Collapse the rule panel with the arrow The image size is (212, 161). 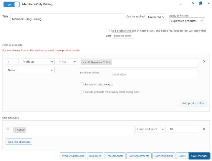click(x=208, y=4)
